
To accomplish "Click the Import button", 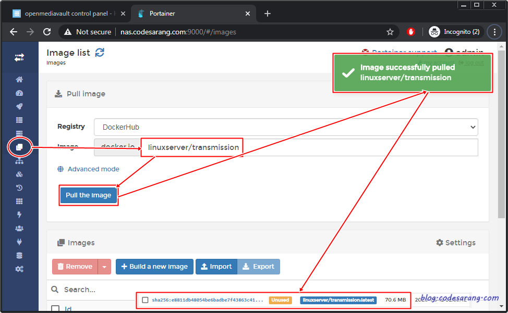I will click(216, 267).
